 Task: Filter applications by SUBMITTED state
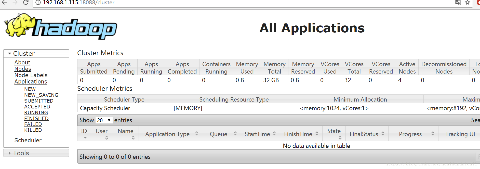click(x=39, y=101)
